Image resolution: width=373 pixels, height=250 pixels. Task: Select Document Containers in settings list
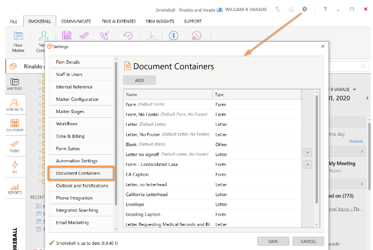81,173
